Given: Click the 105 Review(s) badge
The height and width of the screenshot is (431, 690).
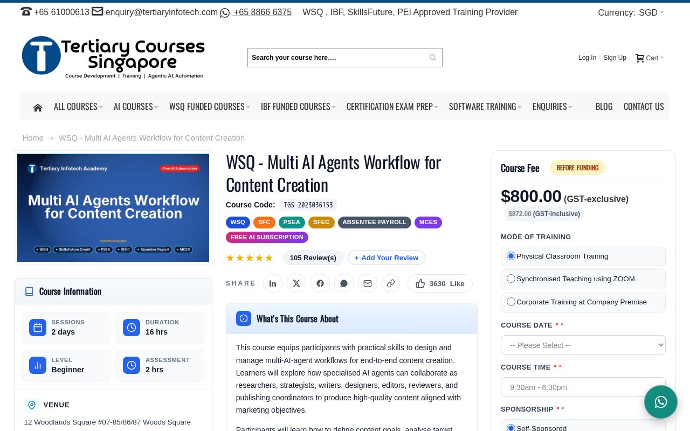Looking at the screenshot, I should click(313, 258).
